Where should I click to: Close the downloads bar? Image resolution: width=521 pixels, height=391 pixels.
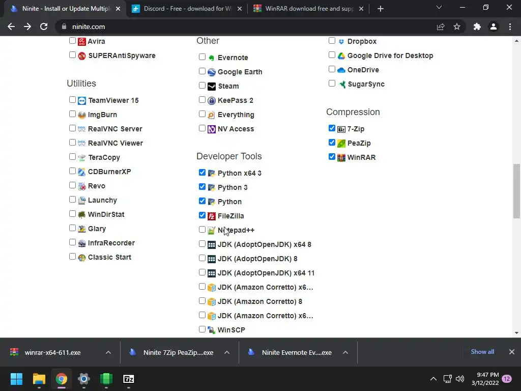pyautogui.click(x=512, y=352)
